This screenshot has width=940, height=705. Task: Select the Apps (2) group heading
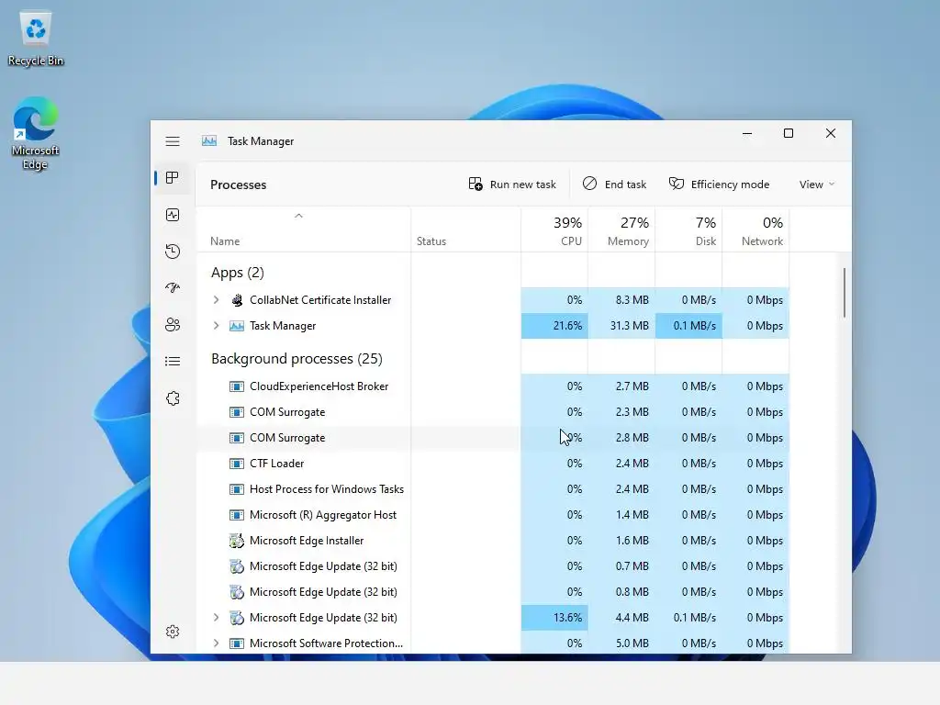pos(238,273)
